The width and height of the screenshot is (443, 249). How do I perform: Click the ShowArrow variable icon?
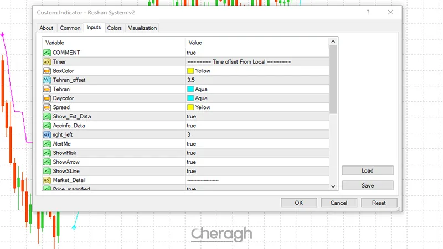(47, 162)
